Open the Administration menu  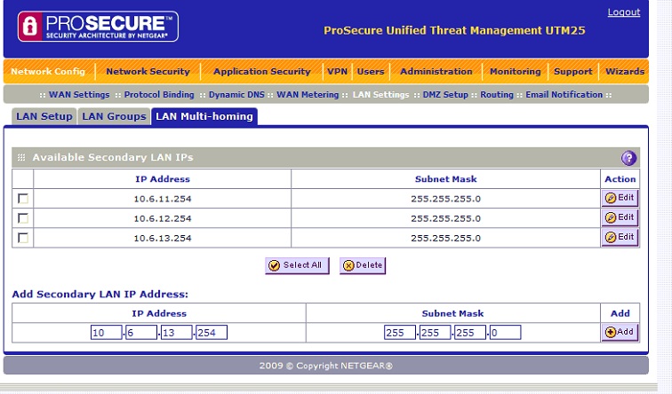(436, 72)
